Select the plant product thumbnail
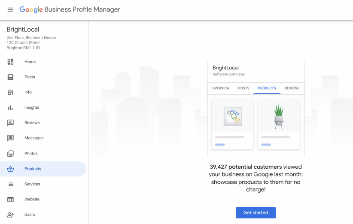 coord(279,116)
